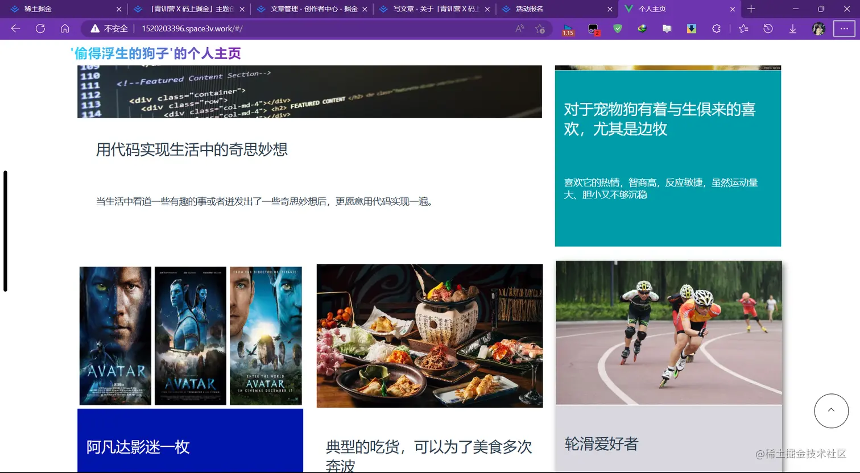Close the 文章管理 tab
Viewport: 860px width, 473px height.
[365, 9]
